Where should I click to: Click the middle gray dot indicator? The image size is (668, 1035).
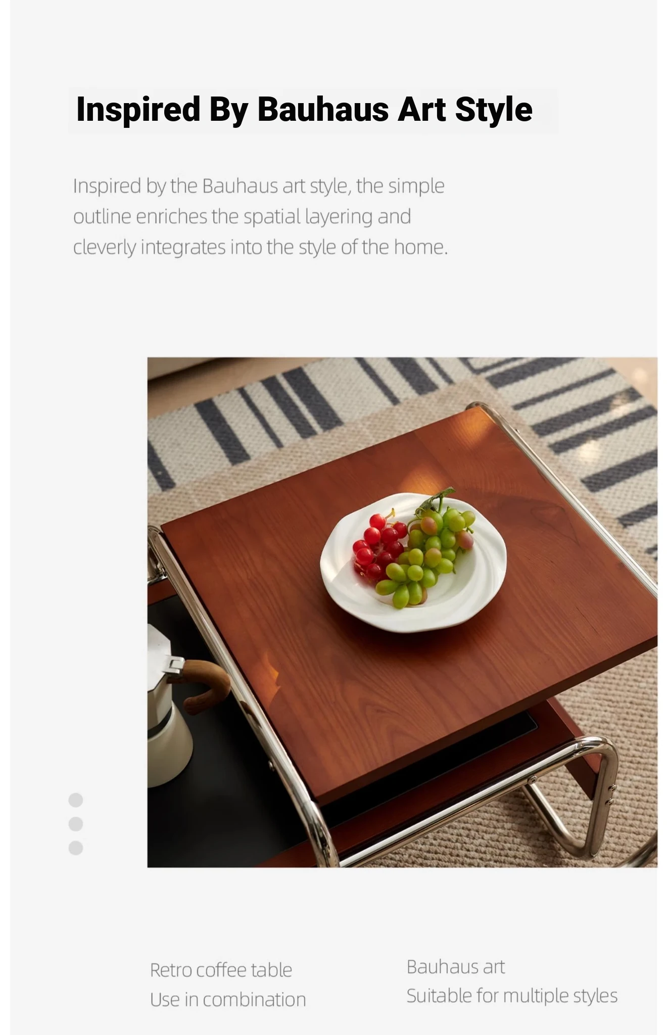(76, 824)
